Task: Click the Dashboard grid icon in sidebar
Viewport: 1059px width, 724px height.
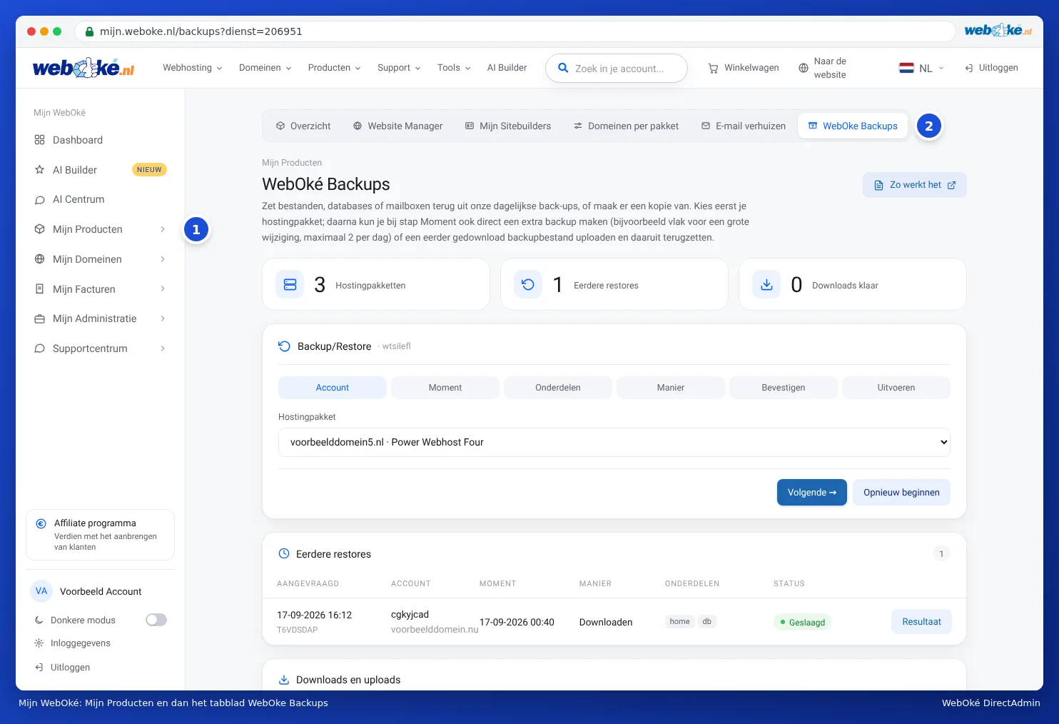Action: click(x=40, y=140)
